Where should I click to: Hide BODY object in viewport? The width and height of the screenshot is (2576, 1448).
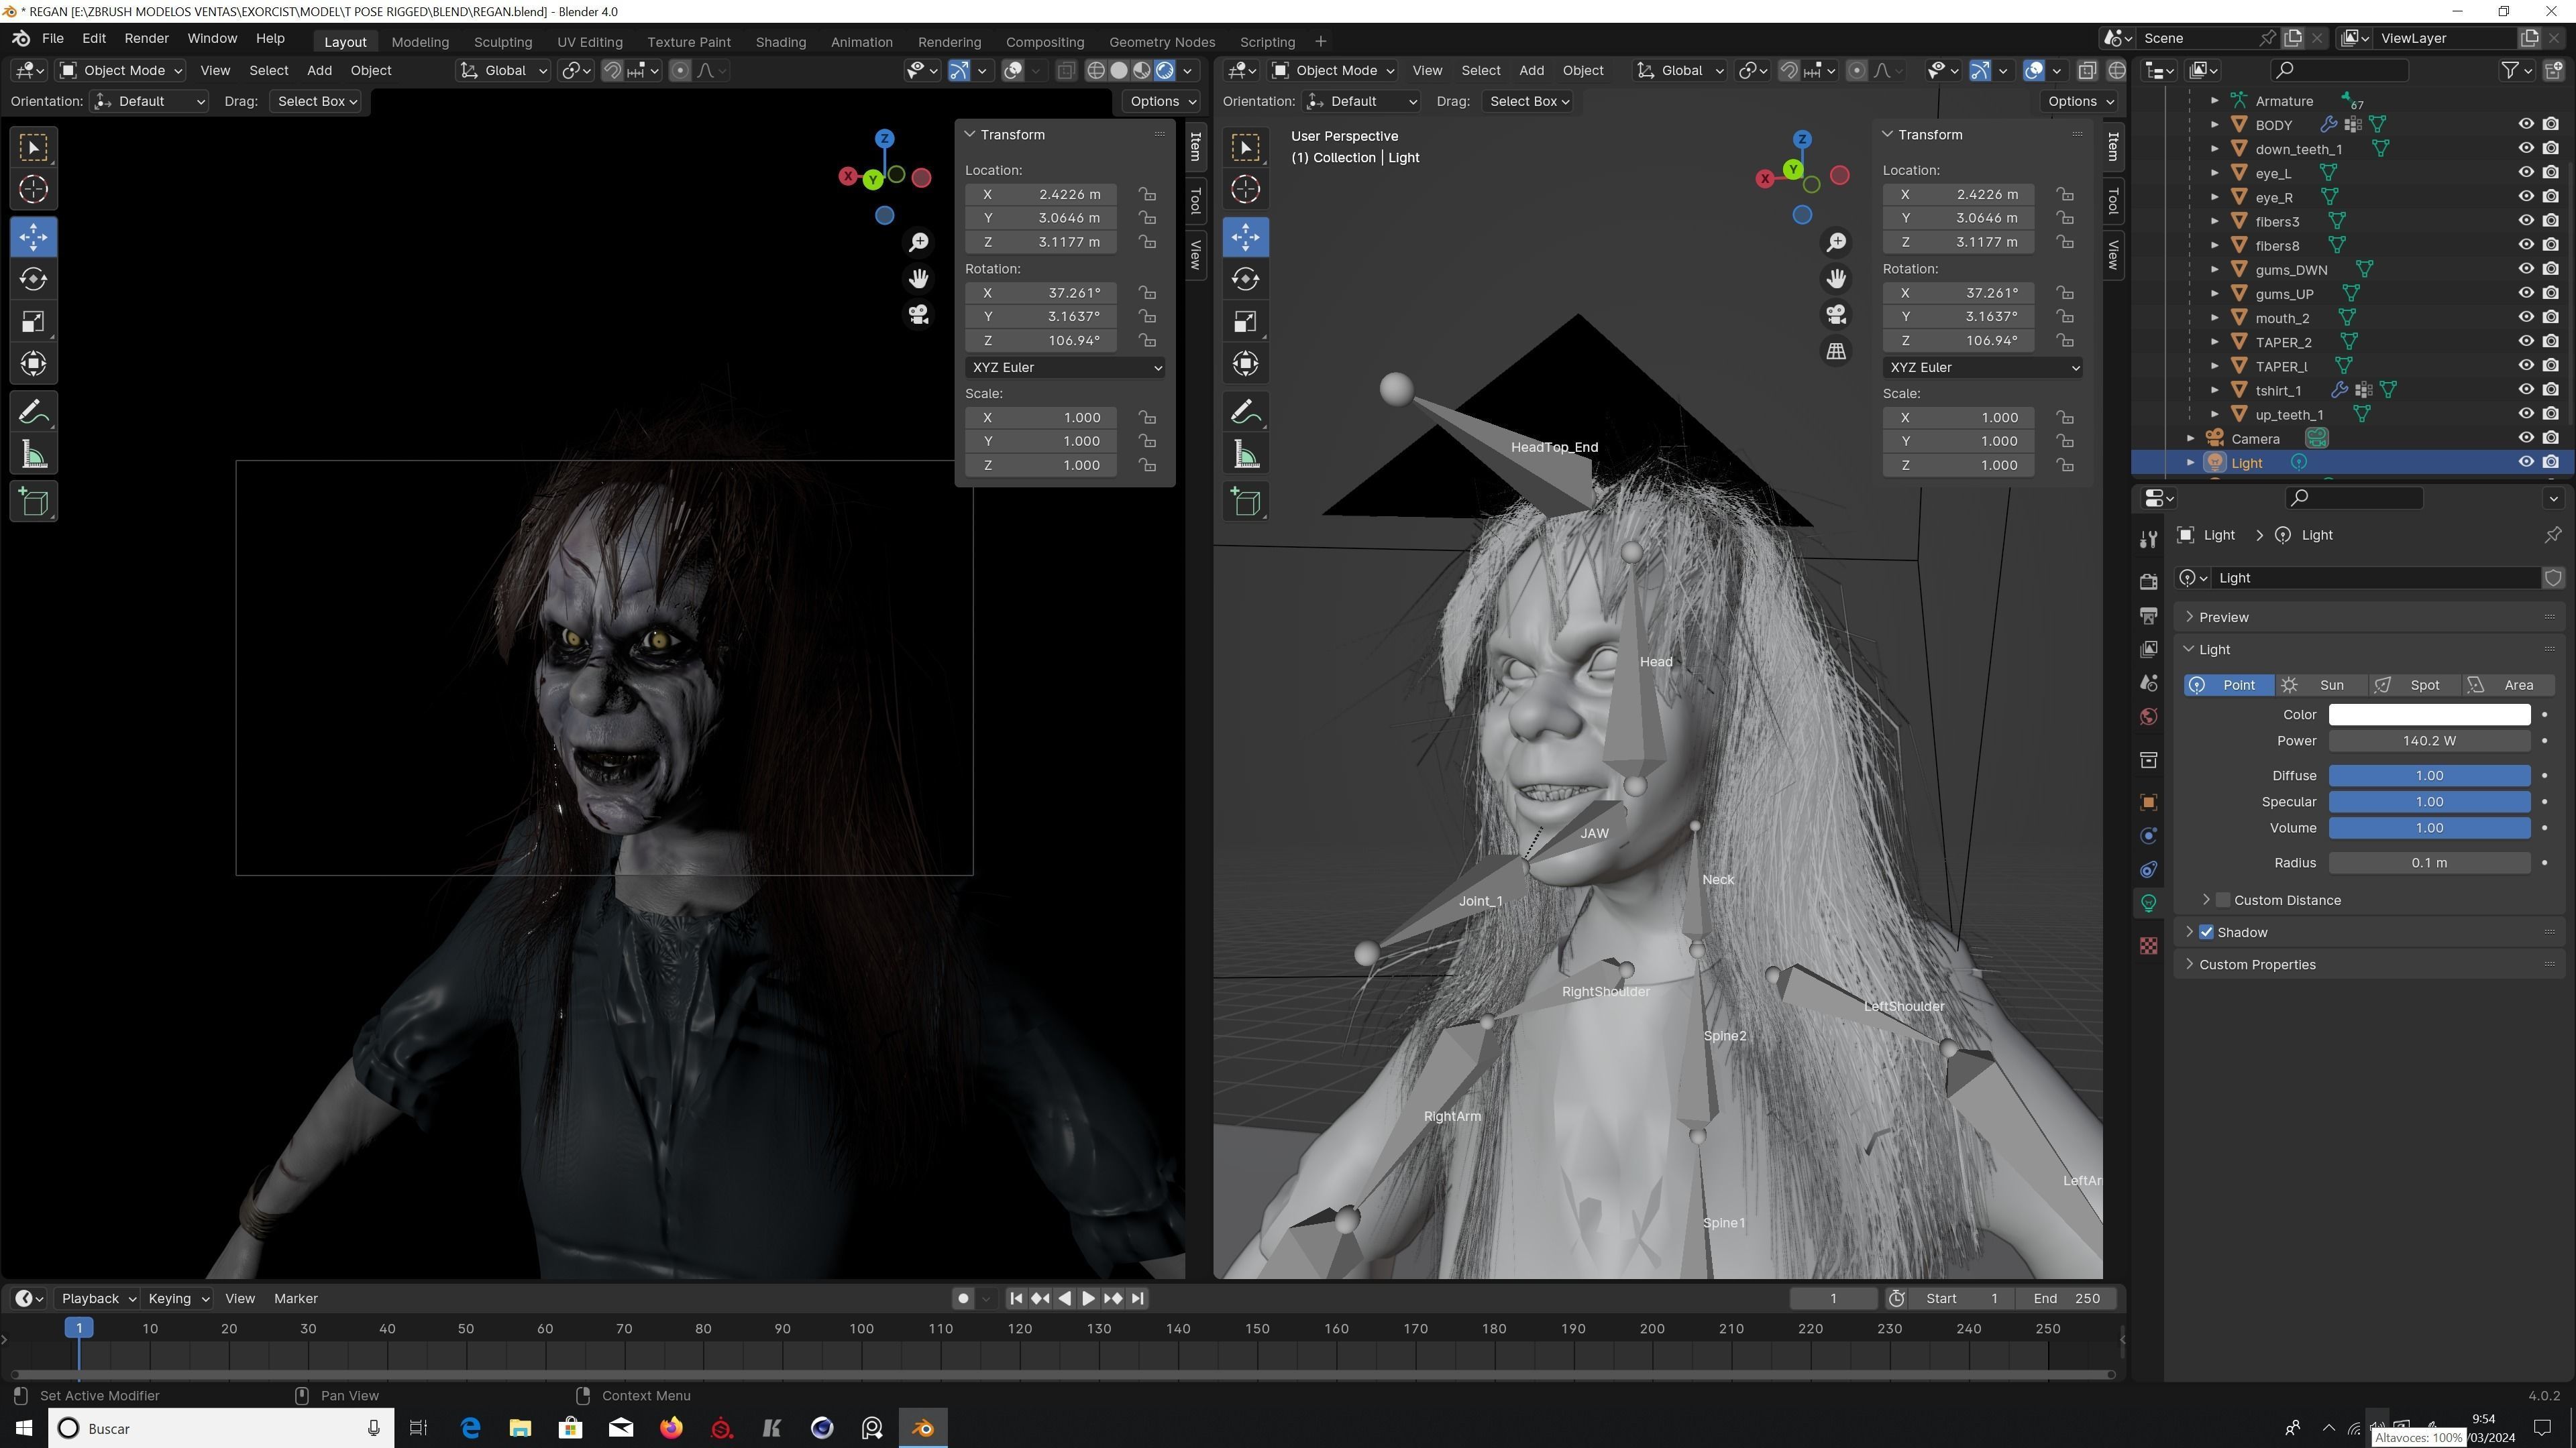(2526, 125)
